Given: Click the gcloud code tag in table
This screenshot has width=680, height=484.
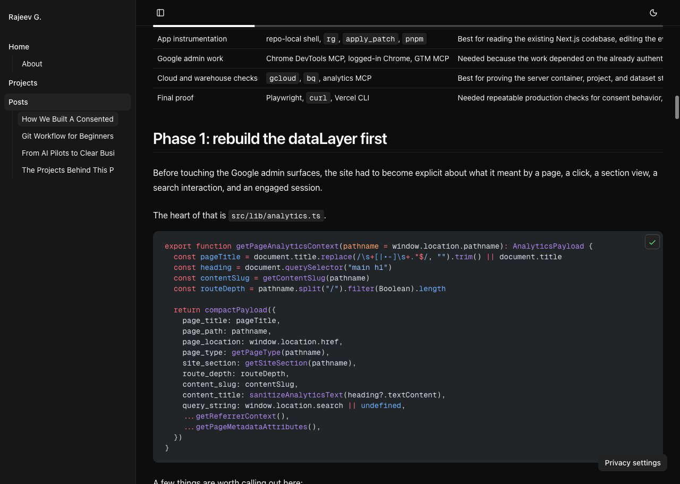Looking at the screenshot, I should click(282, 78).
